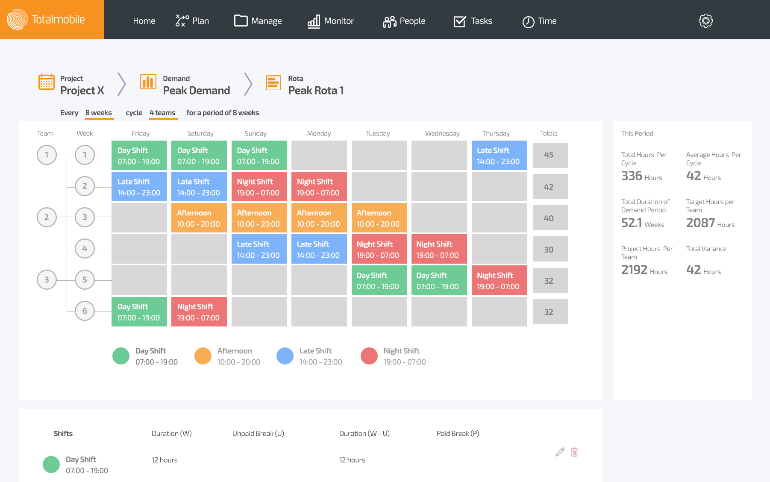770x482 pixels.
Task: Select Week 2 Sunday Night Shift
Action: pyautogui.click(x=259, y=187)
